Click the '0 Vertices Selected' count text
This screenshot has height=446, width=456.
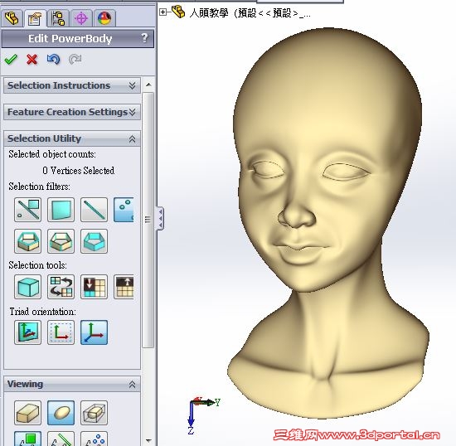point(78,171)
